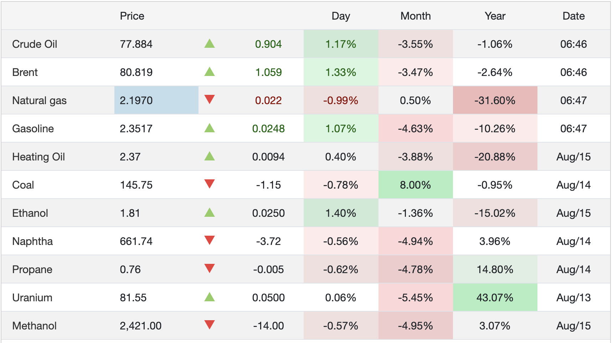Viewport: 613px width, 343px height.
Task: Click the green up arrow in the Heating Oil row
Action: pyautogui.click(x=210, y=156)
